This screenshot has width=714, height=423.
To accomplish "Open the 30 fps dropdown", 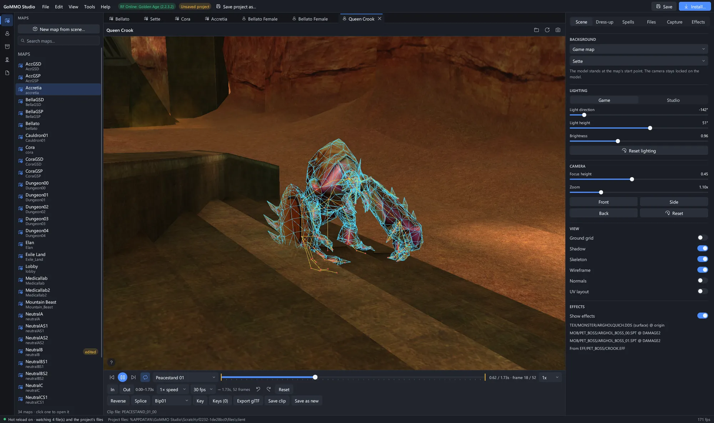I will 203,389.
